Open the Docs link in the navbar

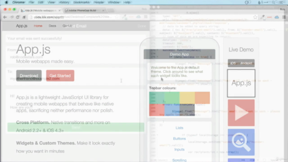tap(52, 26)
